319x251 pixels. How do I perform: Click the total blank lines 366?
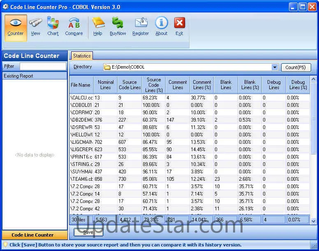click(226, 220)
